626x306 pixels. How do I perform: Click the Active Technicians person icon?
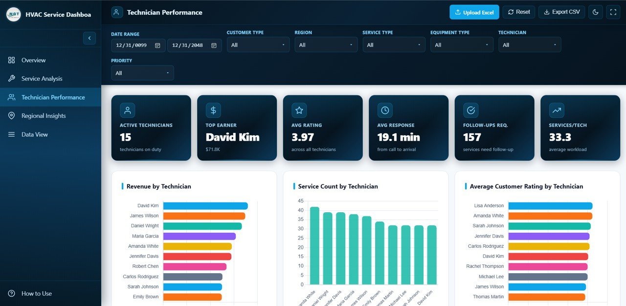pyautogui.click(x=127, y=110)
